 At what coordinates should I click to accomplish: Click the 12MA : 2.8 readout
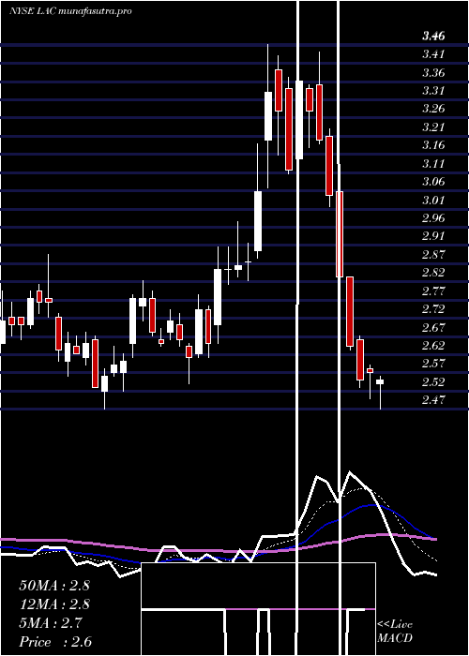[x=54, y=604]
